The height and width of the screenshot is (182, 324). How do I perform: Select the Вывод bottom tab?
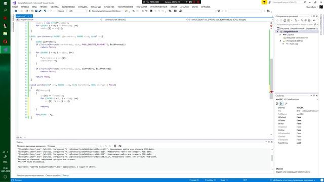(65, 175)
